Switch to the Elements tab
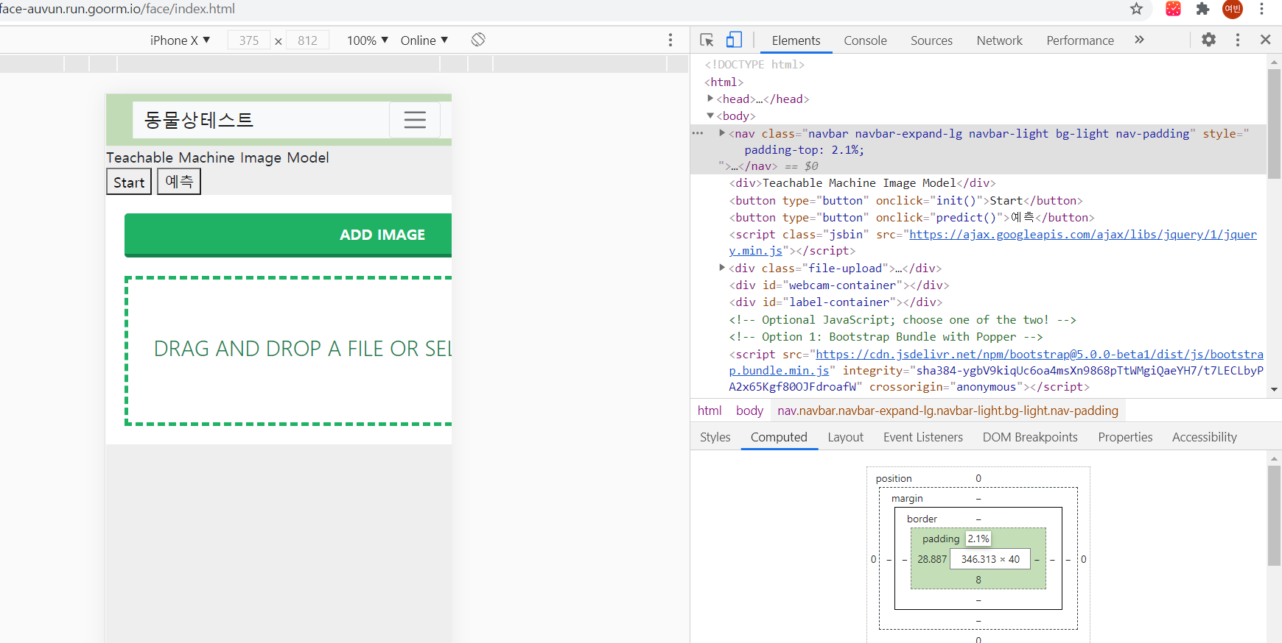This screenshot has height=643, width=1282. (x=796, y=40)
